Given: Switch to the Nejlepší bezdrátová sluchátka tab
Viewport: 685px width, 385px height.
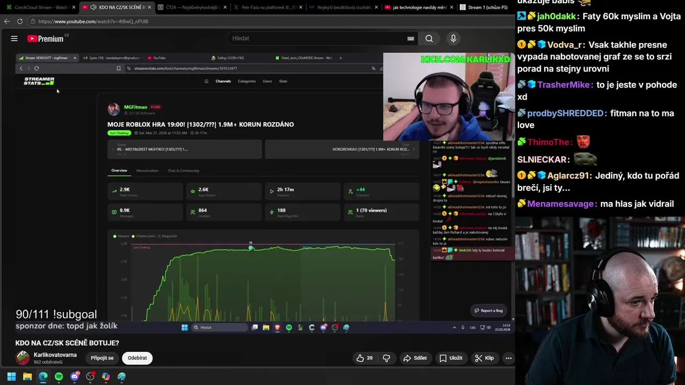Looking at the screenshot, I should 343,7.
